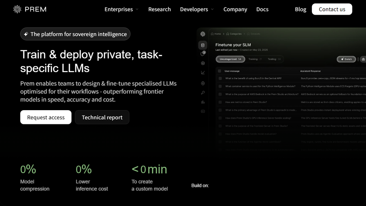
Task: Click the sovereign intelligence platform badge
Action: coord(75,34)
